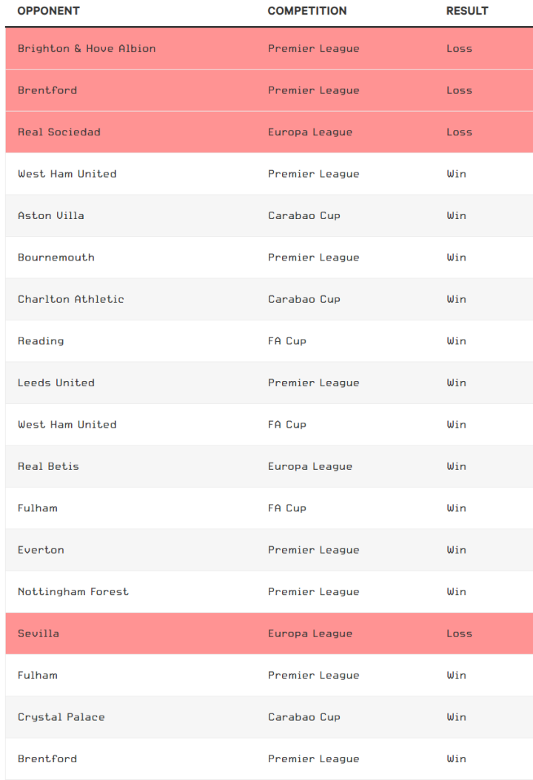
Task: Click Carabao Cup in the Aston Villa row
Action: click(x=304, y=216)
